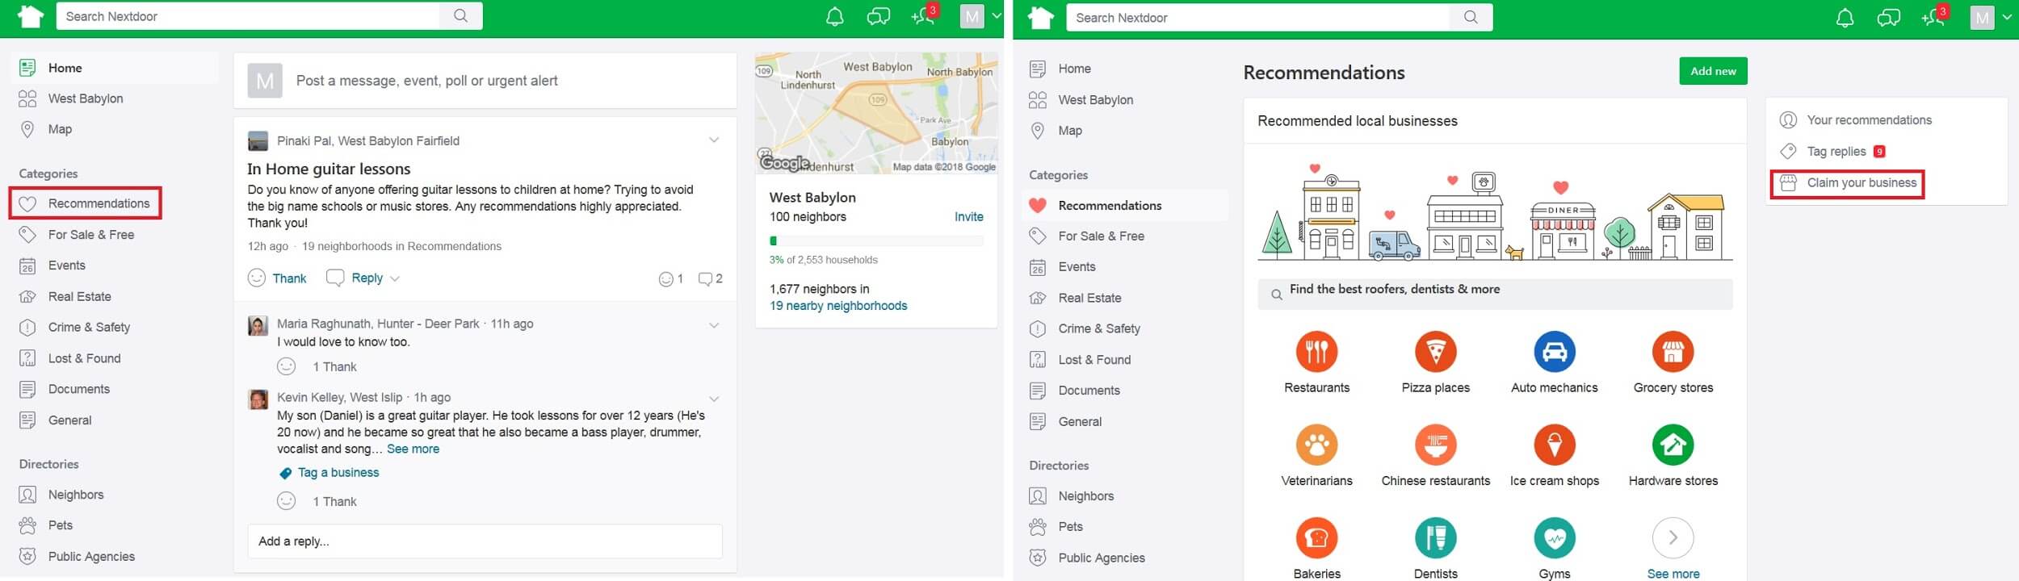Screen dimensions: 2019x581
Task: Toggle the thank smiley on Maria Raghunath's comment
Action: click(x=286, y=366)
